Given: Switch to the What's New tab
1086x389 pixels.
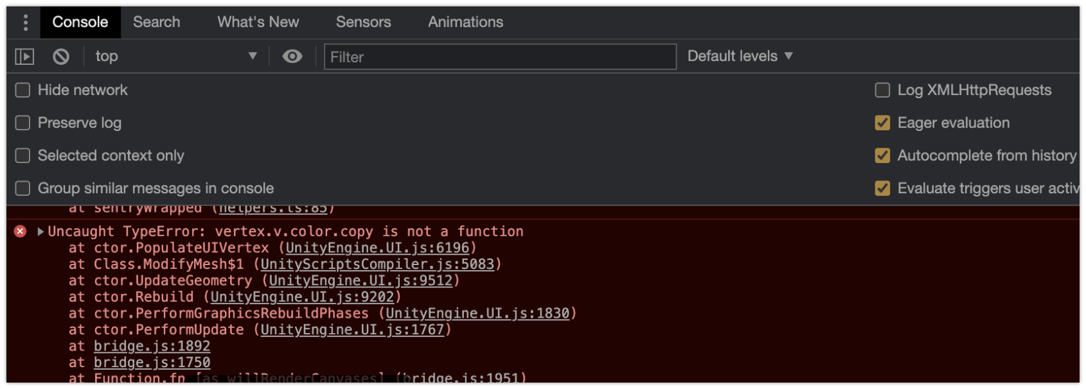Looking at the screenshot, I should [258, 22].
